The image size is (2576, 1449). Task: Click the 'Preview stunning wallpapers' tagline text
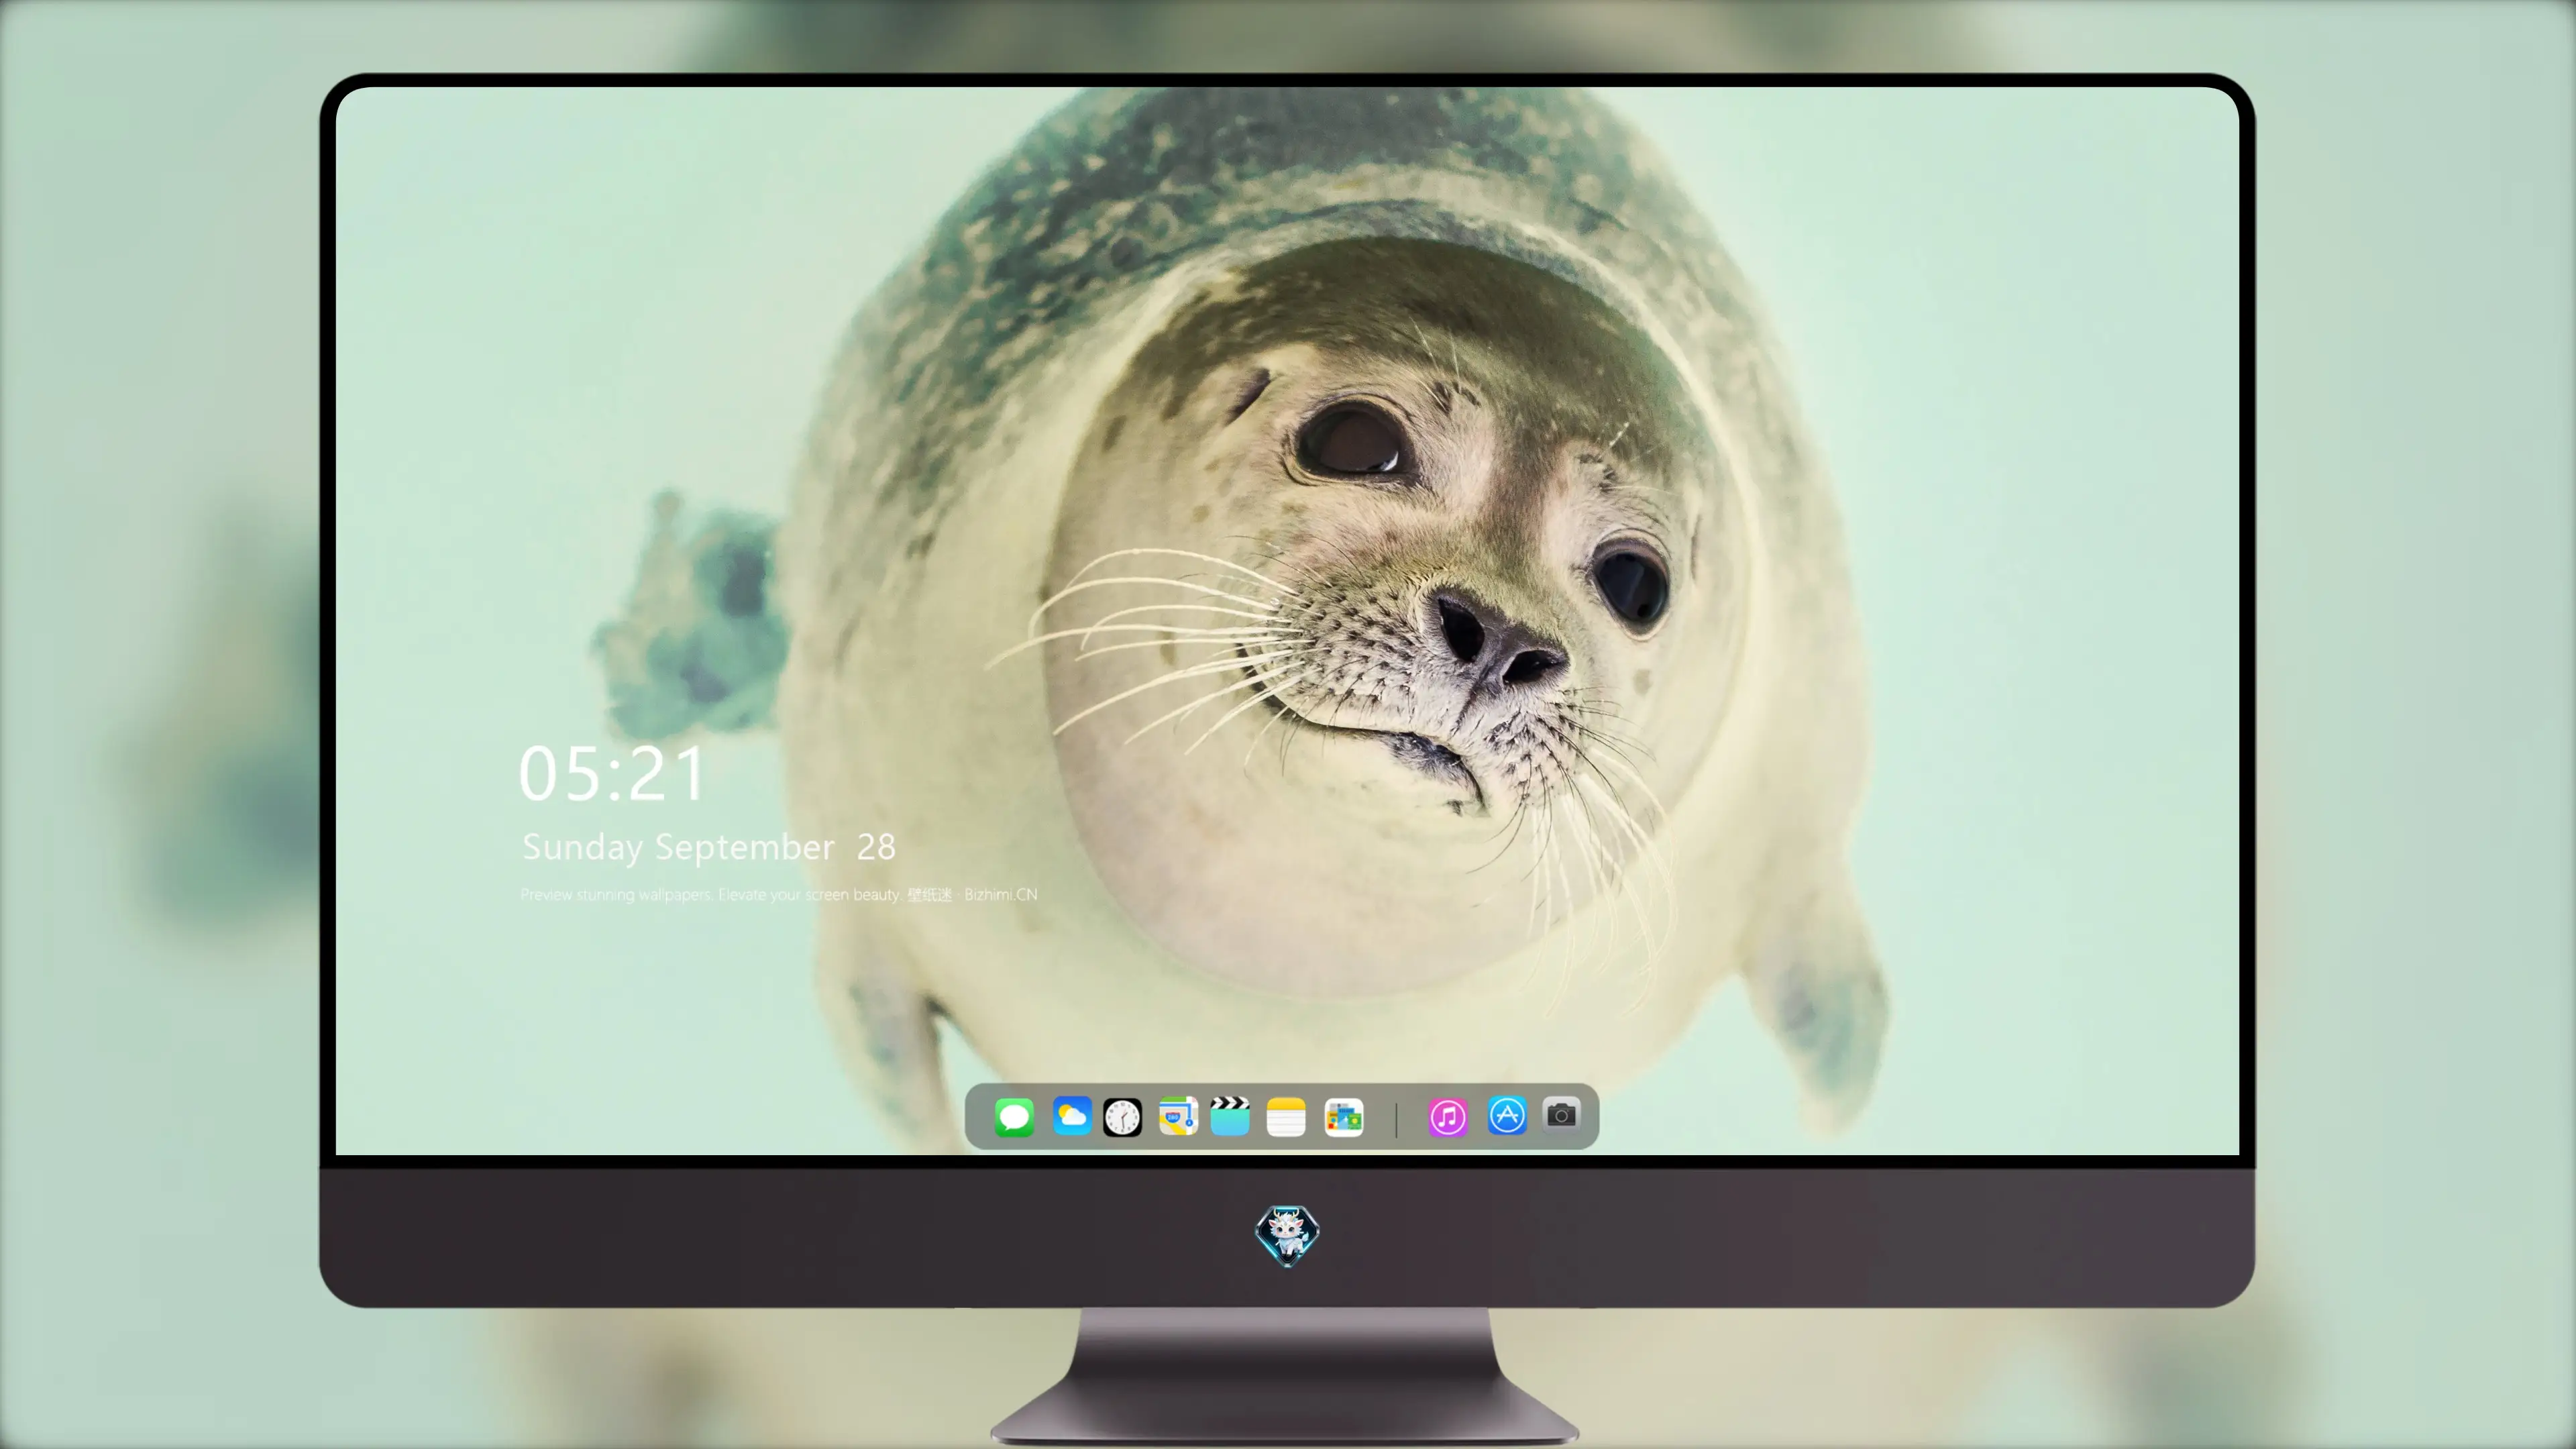[x=779, y=894]
